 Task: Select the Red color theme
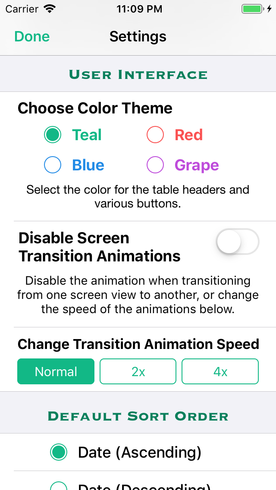point(155,135)
